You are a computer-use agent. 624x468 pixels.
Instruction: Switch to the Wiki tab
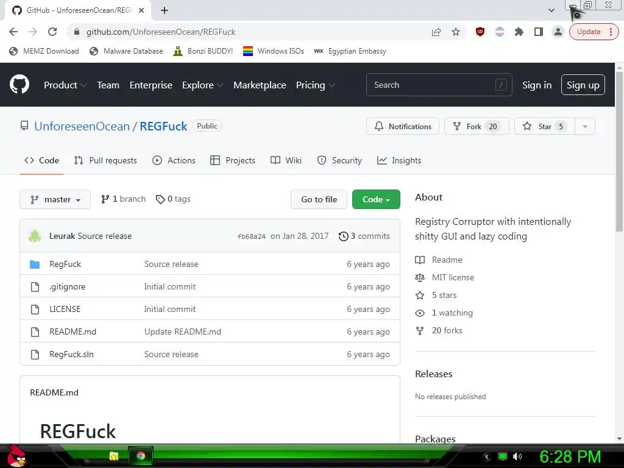coord(286,160)
